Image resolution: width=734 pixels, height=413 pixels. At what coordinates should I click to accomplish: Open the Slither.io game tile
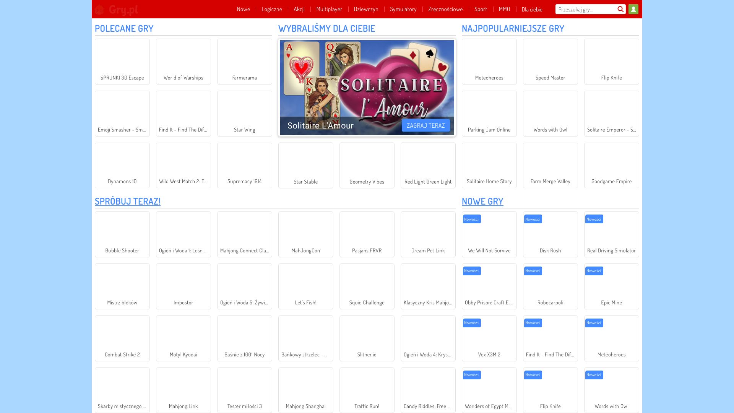pyautogui.click(x=367, y=338)
